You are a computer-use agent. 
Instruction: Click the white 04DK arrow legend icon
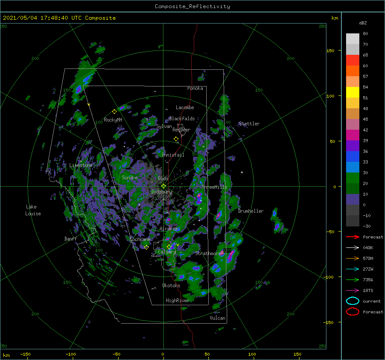352,247
